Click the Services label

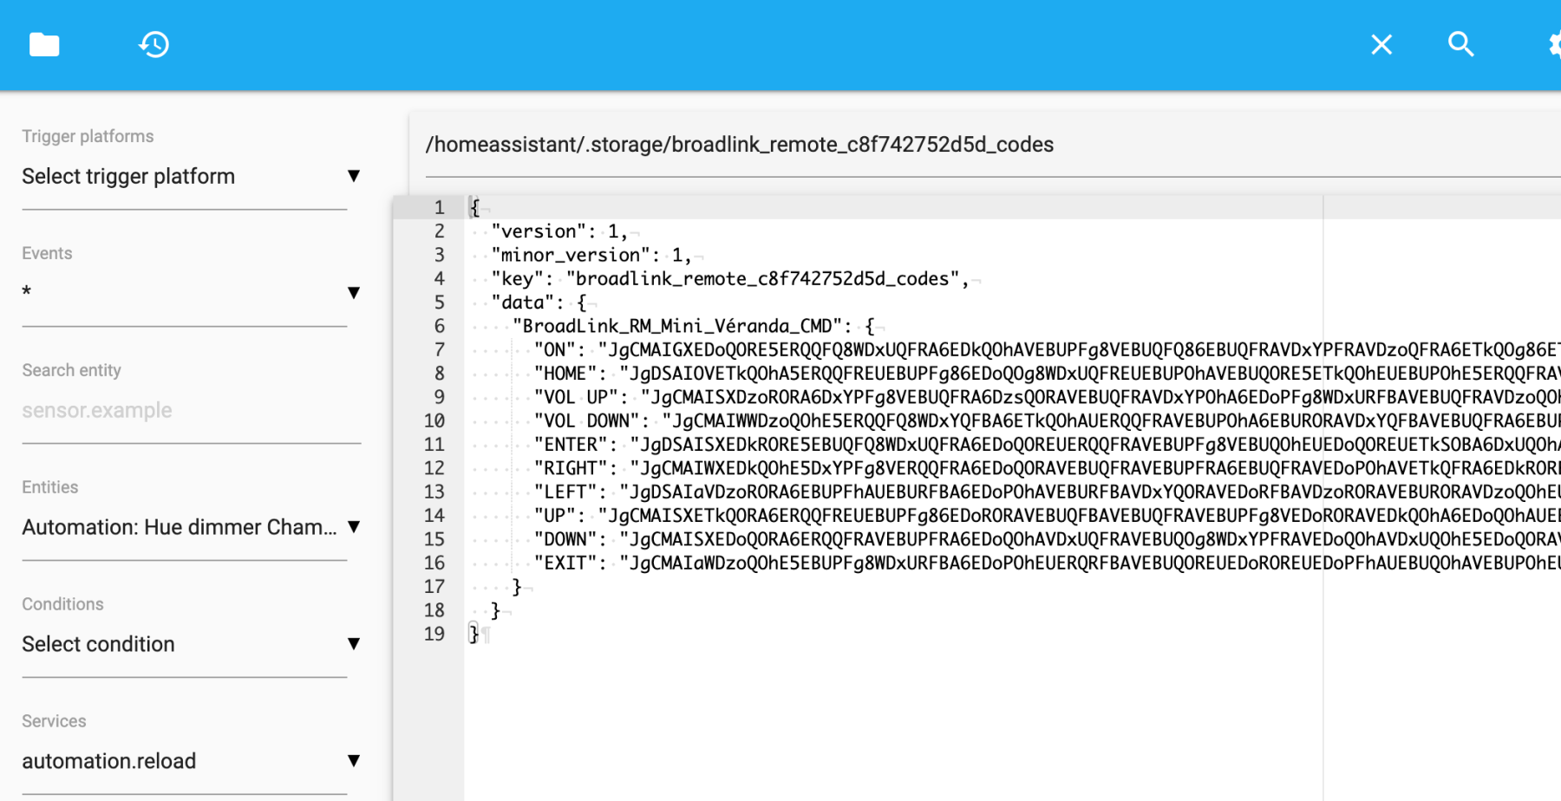click(54, 721)
